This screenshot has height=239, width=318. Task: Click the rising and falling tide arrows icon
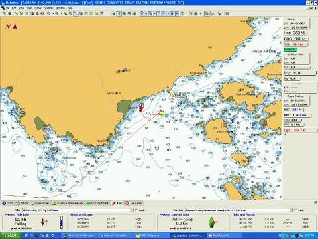[x=44, y=222]
